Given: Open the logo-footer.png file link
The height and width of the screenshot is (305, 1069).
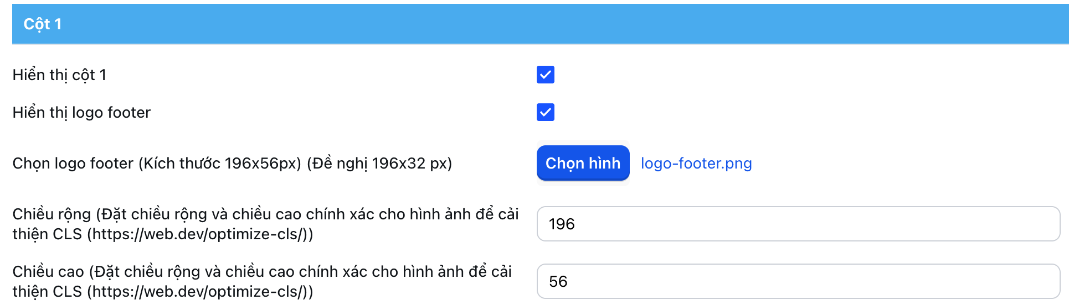Looking at the screenshot, I should (x=696, y=164).
